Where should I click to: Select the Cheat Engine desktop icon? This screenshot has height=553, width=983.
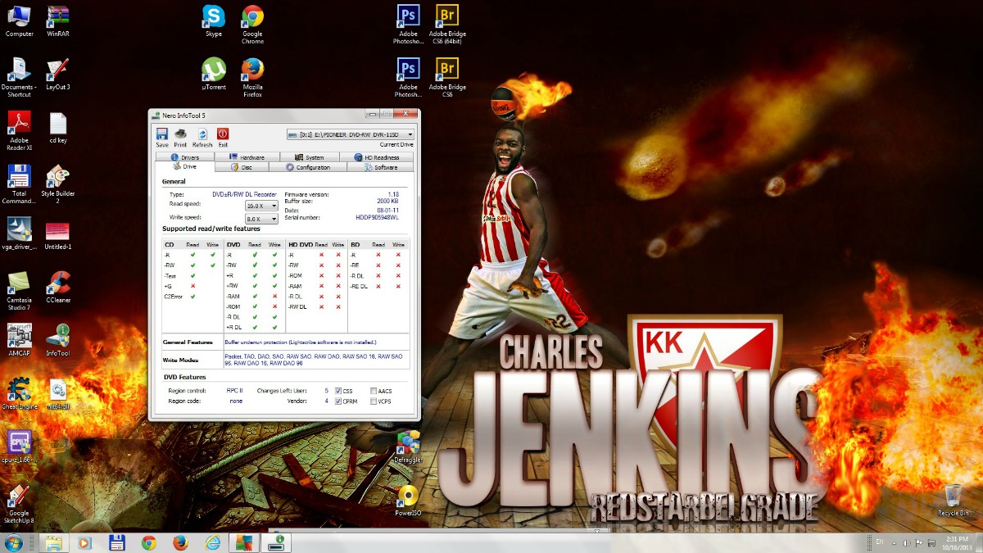tap(20, 394)
